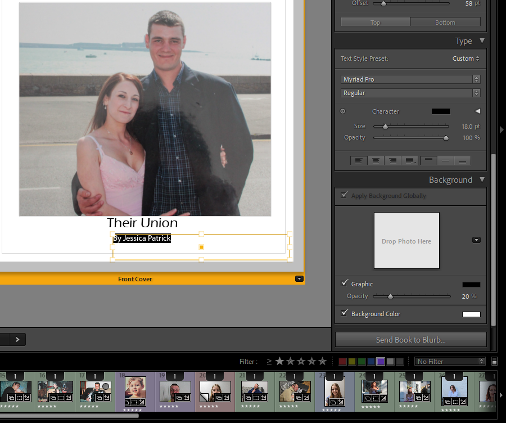506x423 pixels.
Task: Uncheck the Background Color checkbox
Action: coord(344,313)
